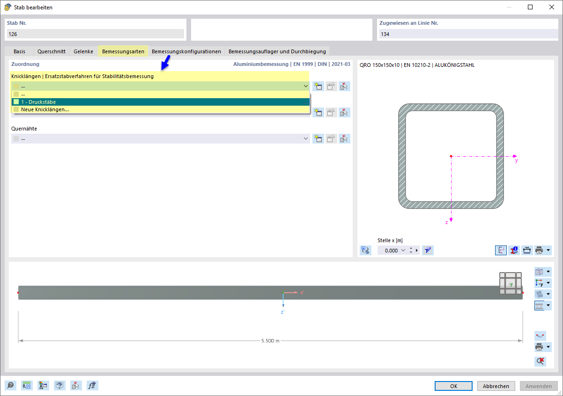Step the Stelle x value with spinner arrows
The height and width of the screenshot is (396, 563).
coord(411,251)
